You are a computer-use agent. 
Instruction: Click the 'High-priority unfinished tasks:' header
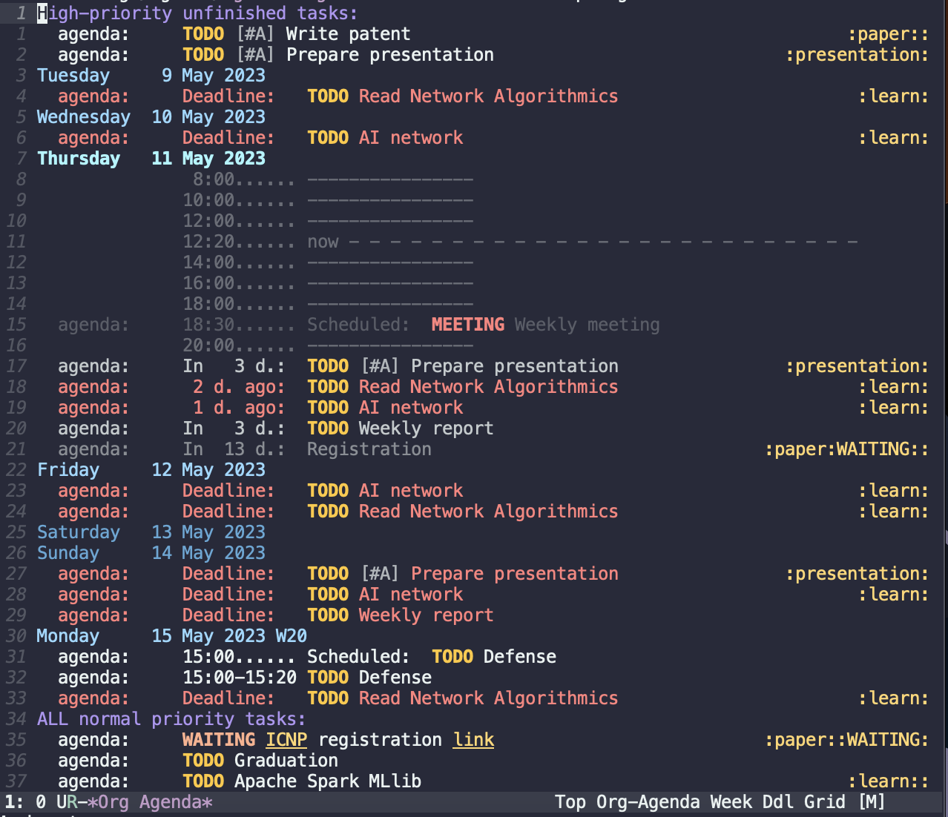point(197,13)
